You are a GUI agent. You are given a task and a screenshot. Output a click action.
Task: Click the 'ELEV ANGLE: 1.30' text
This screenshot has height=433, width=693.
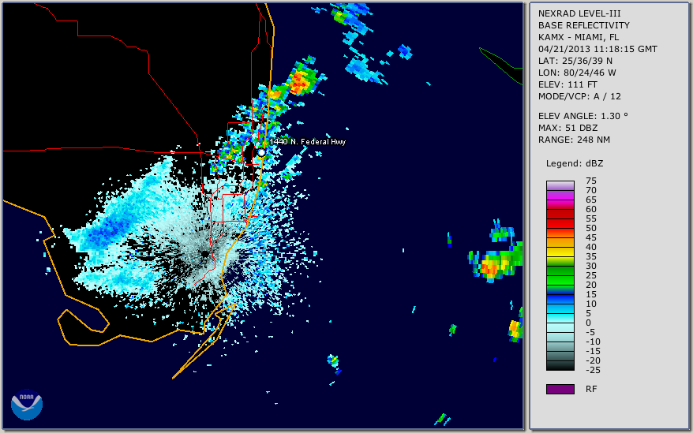583,116
